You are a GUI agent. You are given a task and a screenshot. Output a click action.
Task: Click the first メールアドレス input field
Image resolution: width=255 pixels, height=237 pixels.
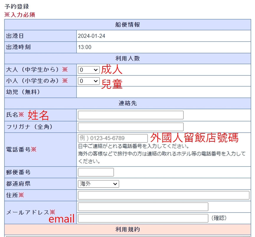[x=143, y=207]
